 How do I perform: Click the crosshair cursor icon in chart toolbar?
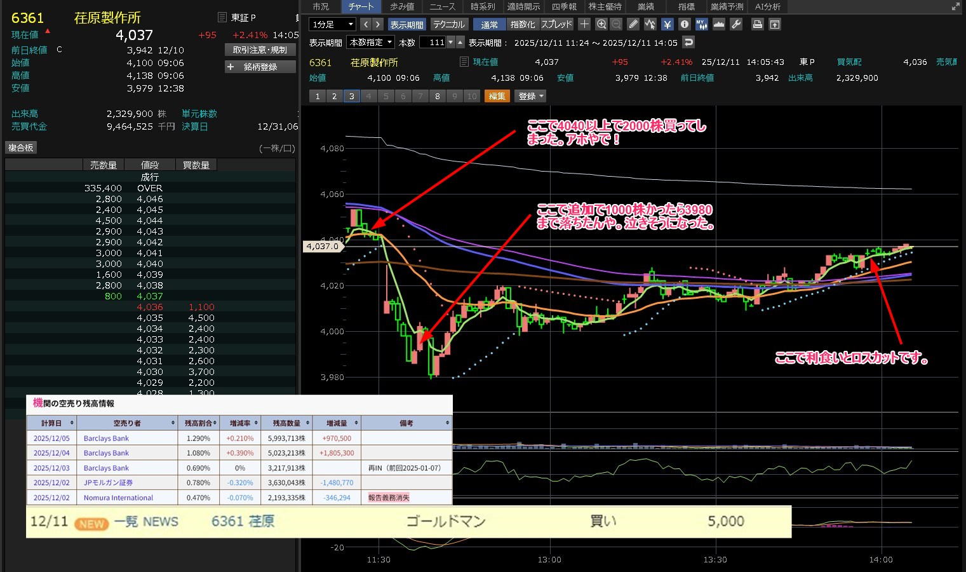point(584,24)
